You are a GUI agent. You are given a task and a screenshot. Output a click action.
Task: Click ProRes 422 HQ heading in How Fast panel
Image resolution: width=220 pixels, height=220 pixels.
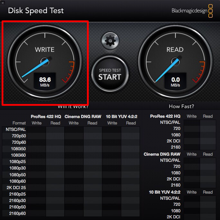pos(165,116)
